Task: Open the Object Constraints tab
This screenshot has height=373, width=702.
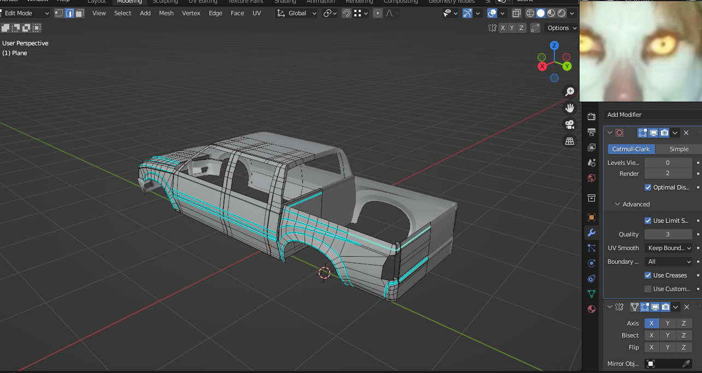Action: tap(591, 279)
